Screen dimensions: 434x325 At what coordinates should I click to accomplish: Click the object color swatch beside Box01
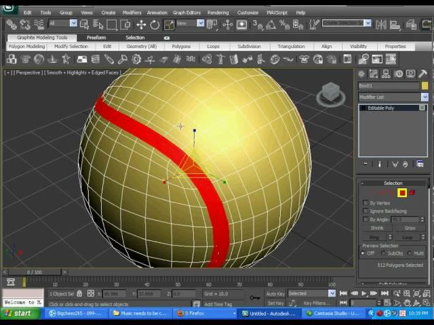point(425,86)
